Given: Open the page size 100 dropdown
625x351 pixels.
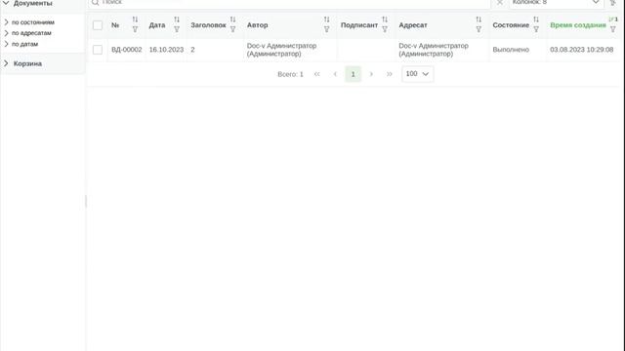Looking at the screenshot, I should click(417, 74).
